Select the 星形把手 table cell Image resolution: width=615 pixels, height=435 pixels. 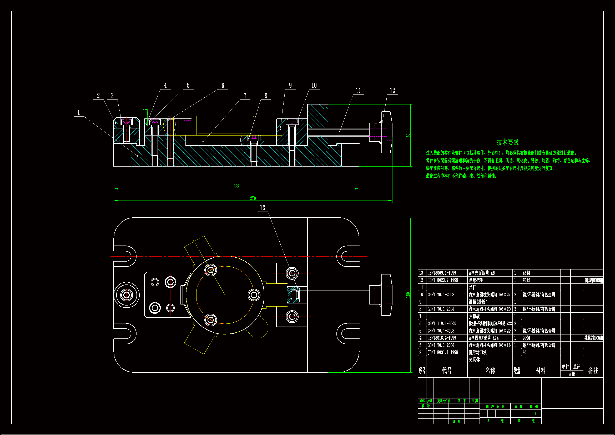pyautogui.click(x=476, y=280)
